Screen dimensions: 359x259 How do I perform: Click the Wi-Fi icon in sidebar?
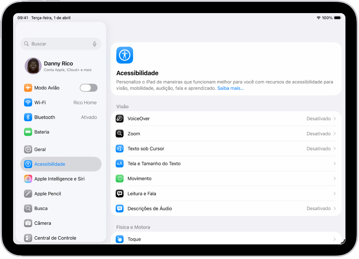pos(28,103)
